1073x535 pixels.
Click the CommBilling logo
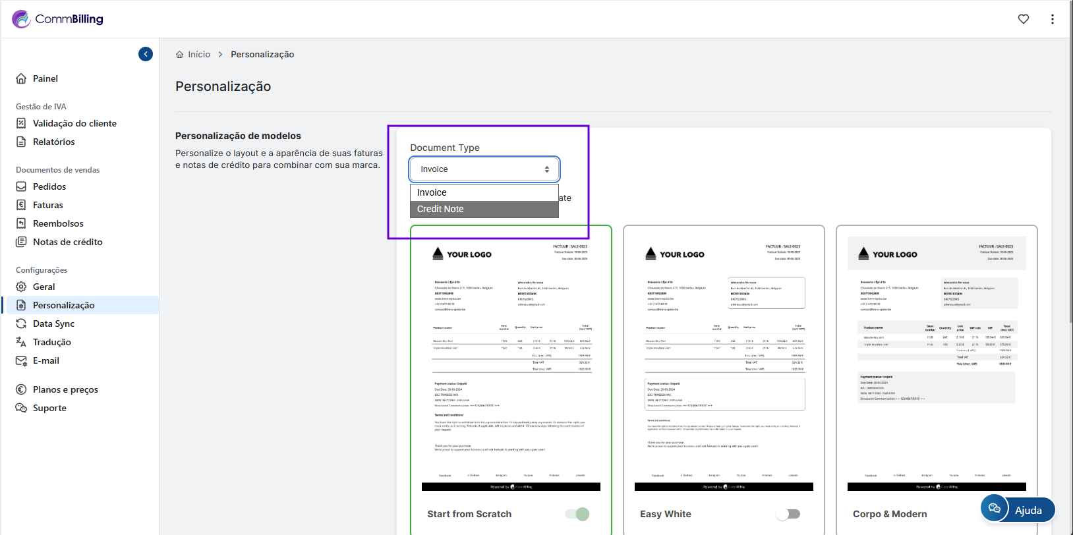(x=58, y=19)
